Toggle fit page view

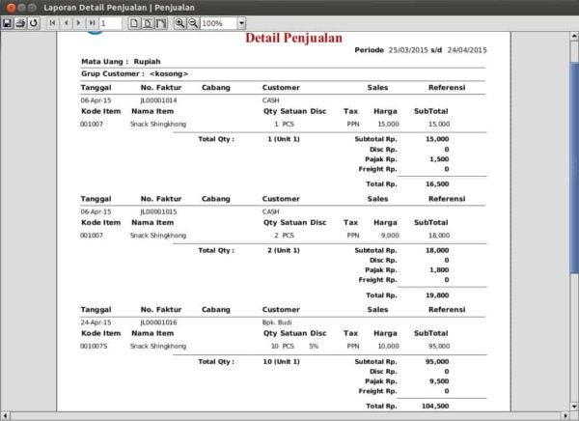148,22
